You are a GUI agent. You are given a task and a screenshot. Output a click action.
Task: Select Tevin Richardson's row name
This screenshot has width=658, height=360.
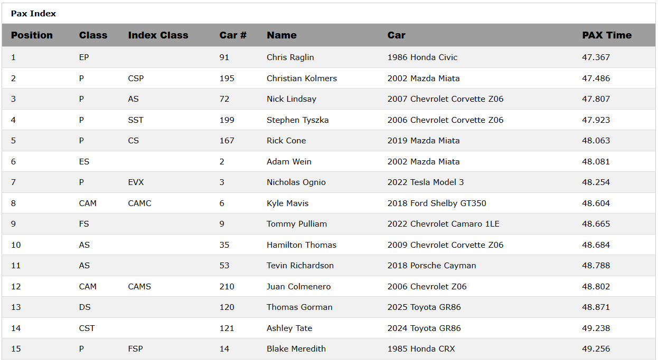pos(300,266)
